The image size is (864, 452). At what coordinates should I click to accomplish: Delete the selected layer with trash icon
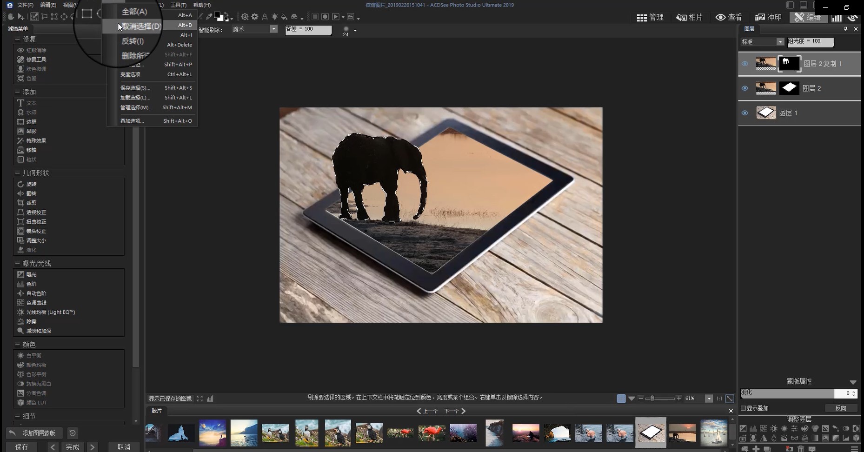pyautogui.click(x=801, y=449)
